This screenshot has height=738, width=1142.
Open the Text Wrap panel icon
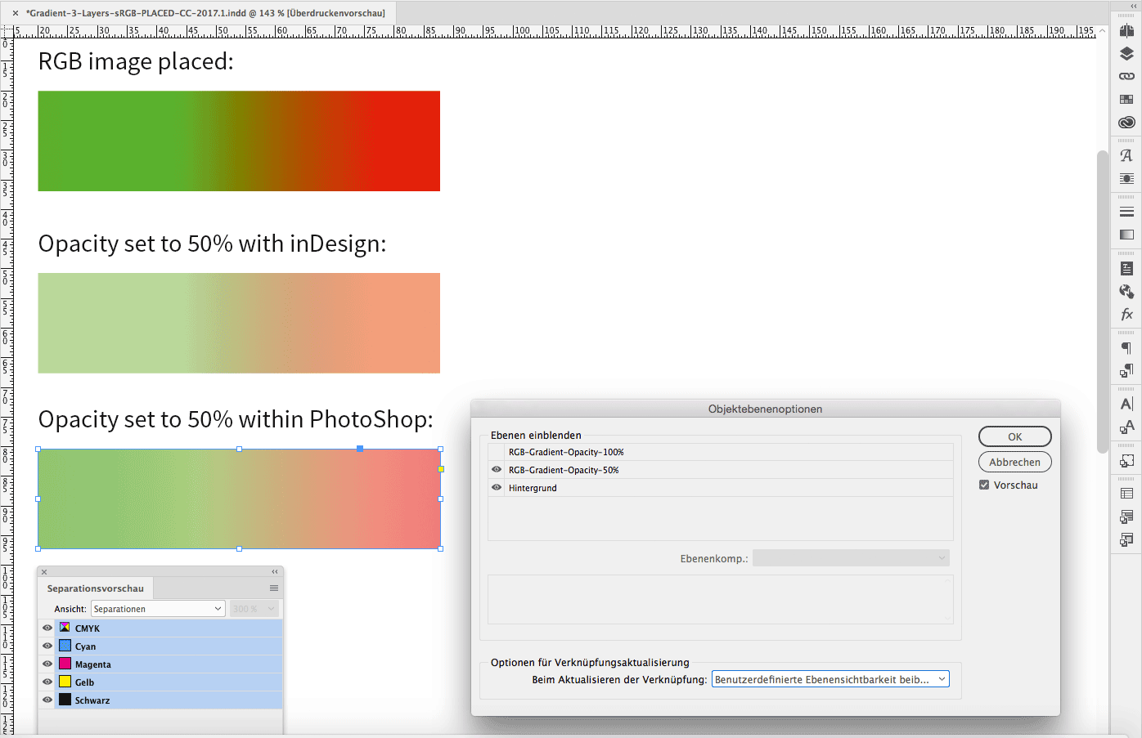click(x=1126, y=178)
